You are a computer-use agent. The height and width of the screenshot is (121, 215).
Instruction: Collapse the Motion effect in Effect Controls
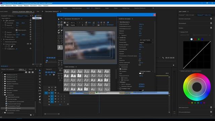click(2, 21)
